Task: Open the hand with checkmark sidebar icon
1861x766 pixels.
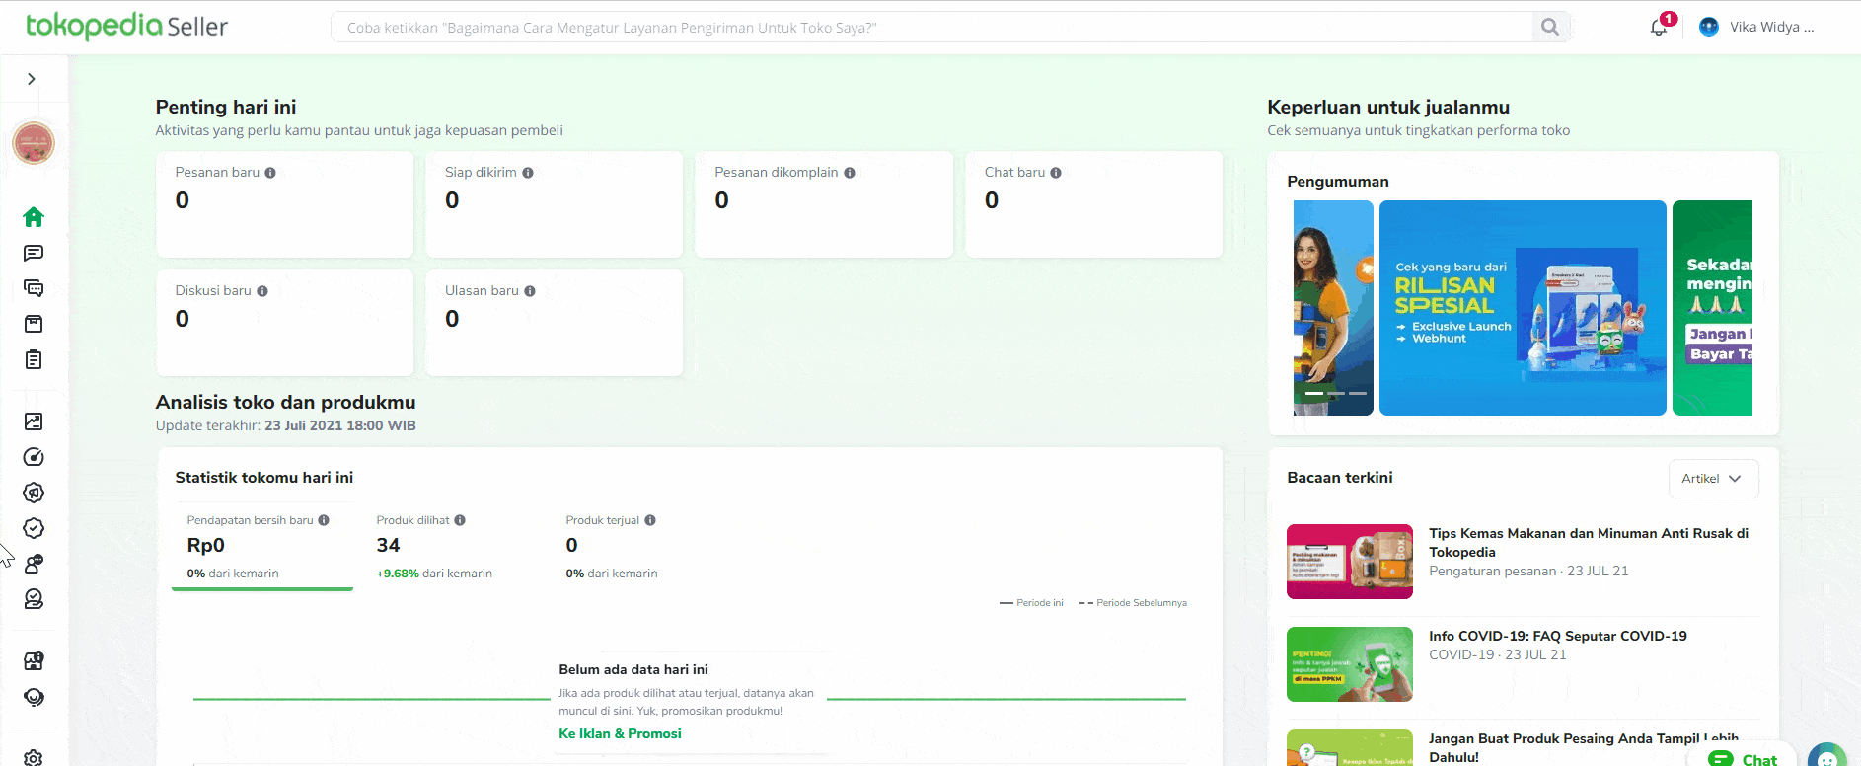Action: click(x=34, y=599)
